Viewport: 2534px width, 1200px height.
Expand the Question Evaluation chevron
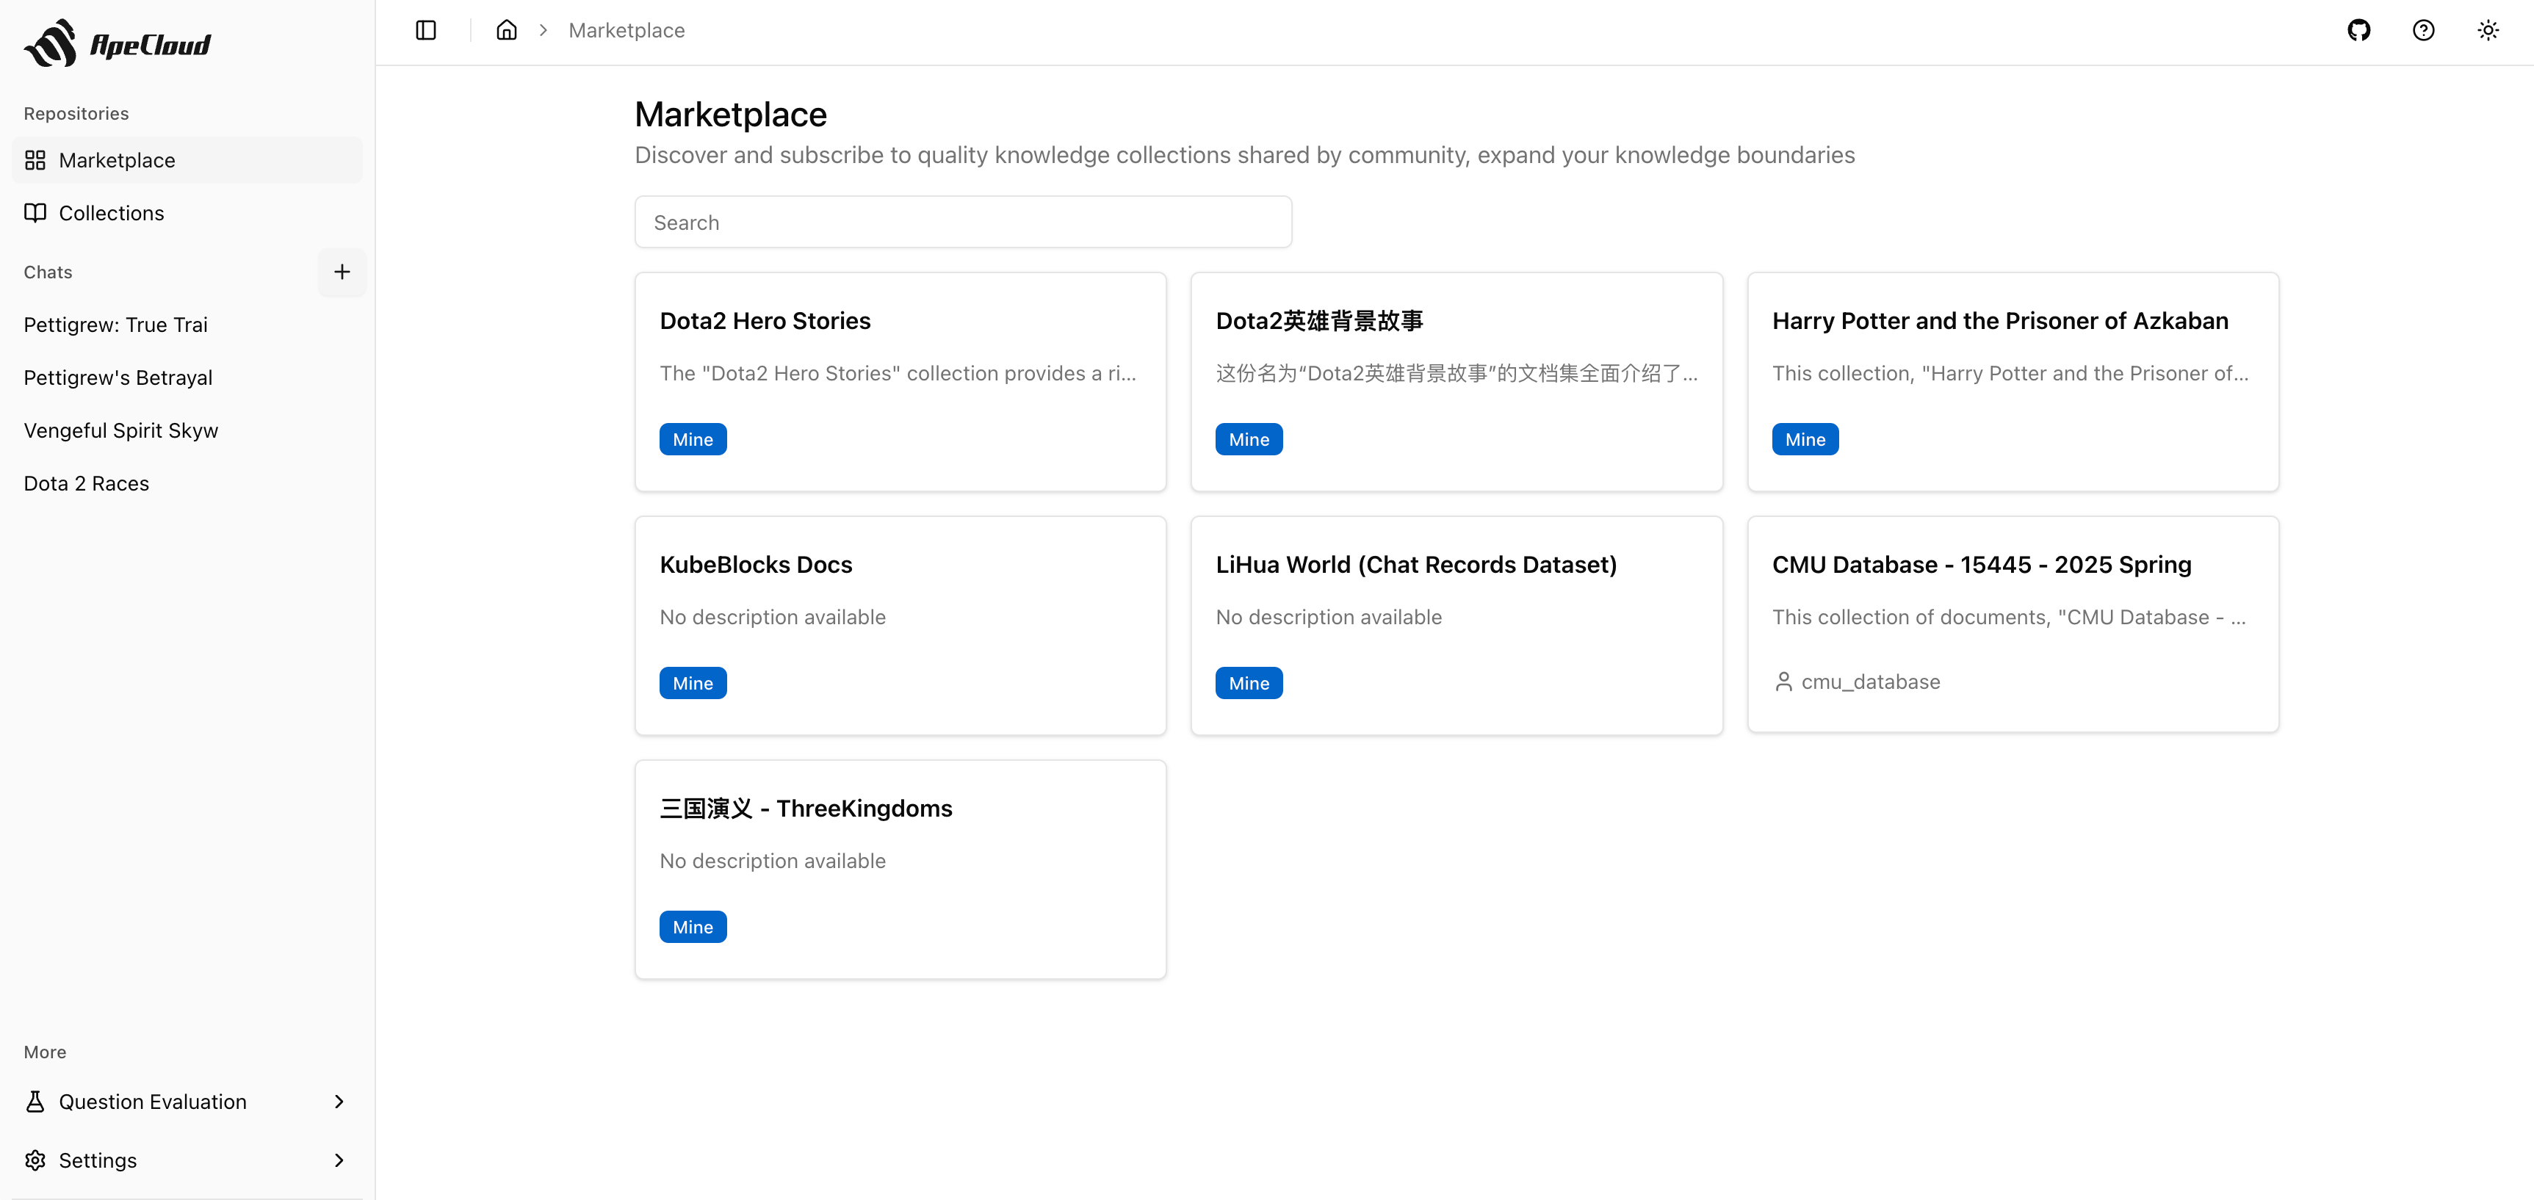tap(339, 1102)
